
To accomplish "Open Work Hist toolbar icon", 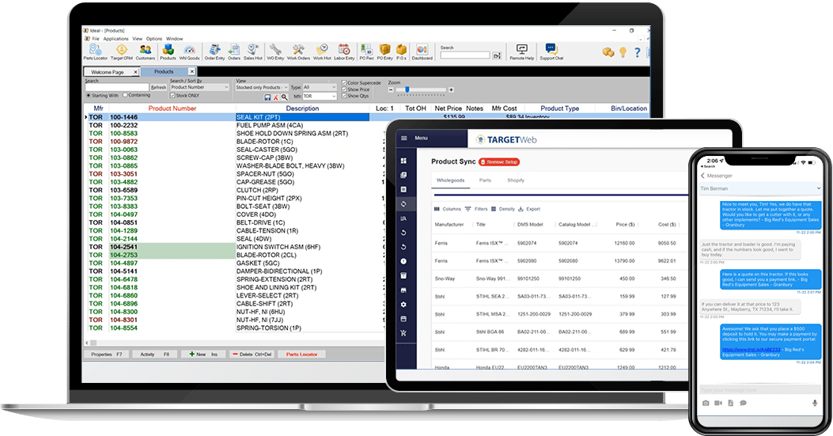I will click(322, 52).
